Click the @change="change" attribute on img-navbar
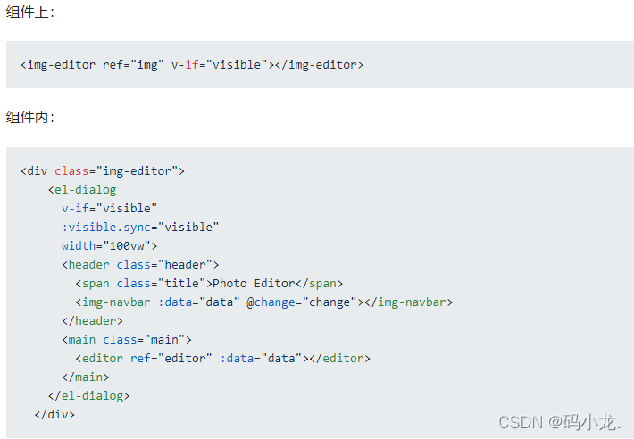Screen dimensions: 634x439 [302, 302]
